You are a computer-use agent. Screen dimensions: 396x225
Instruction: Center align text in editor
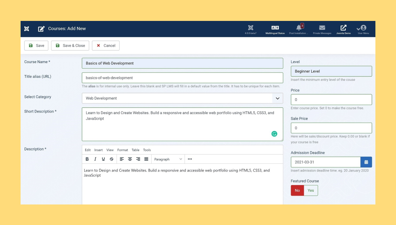pos(130,159)
